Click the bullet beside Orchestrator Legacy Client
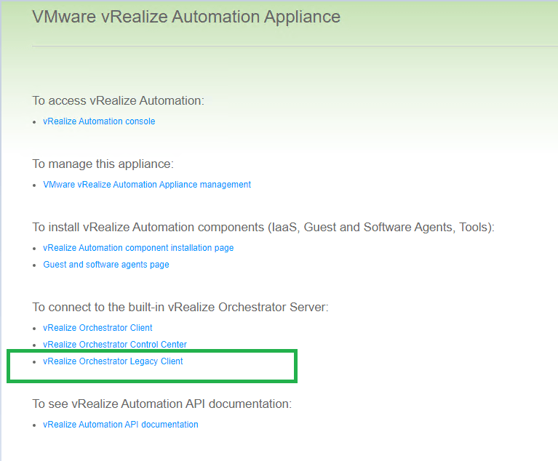 pos(35,362)
